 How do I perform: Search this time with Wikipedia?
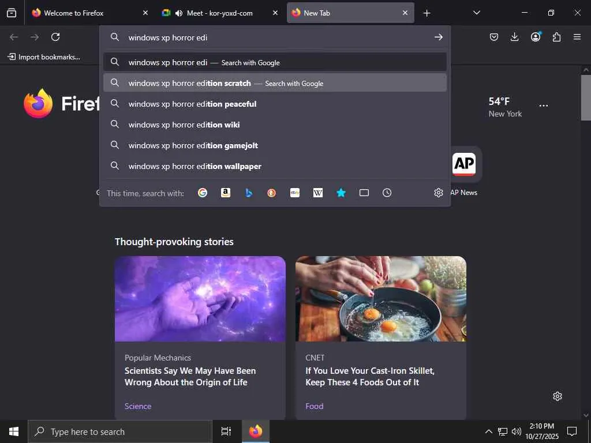(x=318, y=193)
